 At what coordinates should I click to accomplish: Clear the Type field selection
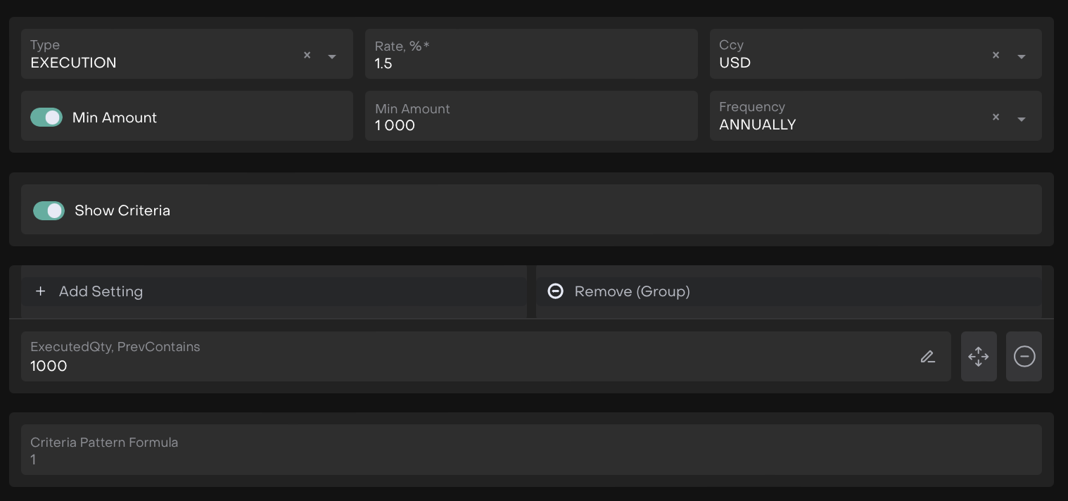click(x=307, y=55)
